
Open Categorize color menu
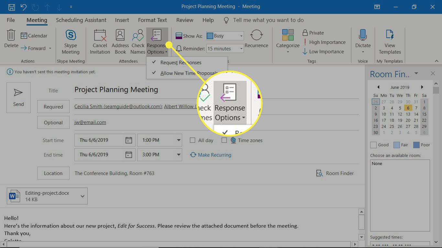pos(288,41)
